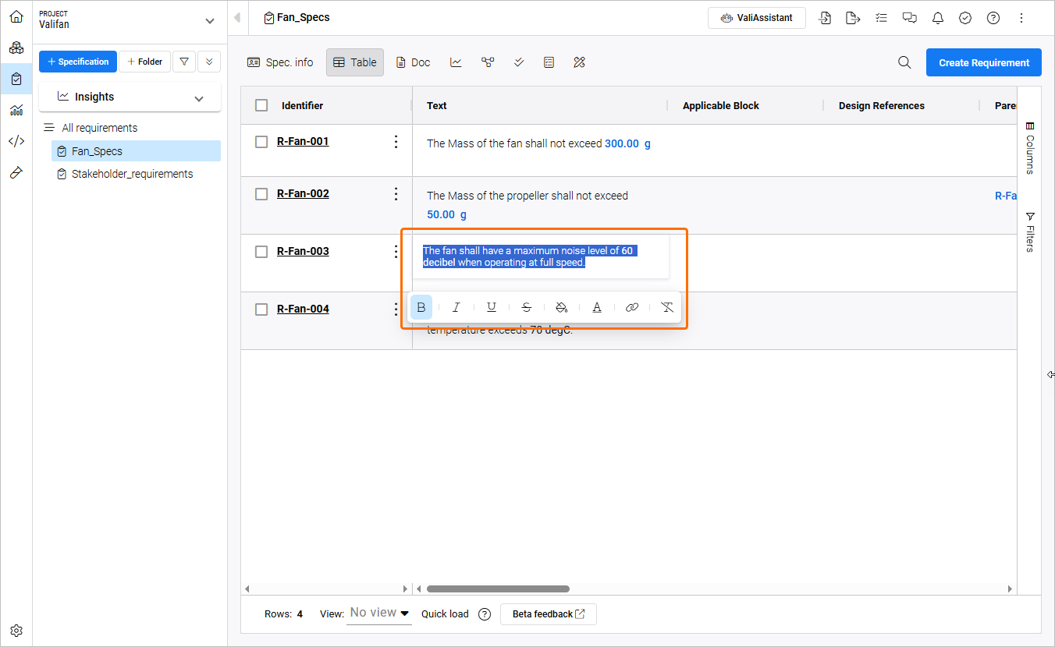This screenshot has height=647, width=1055.
Task: Open the text color picker
Action: coord(597,307)
